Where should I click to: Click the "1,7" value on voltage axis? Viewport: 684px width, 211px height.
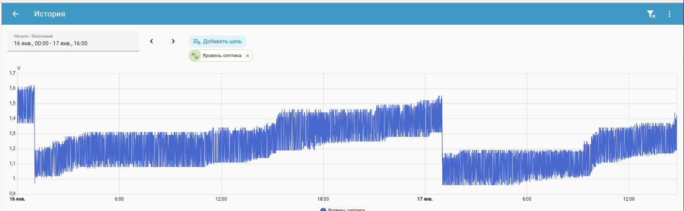[12, 73]
